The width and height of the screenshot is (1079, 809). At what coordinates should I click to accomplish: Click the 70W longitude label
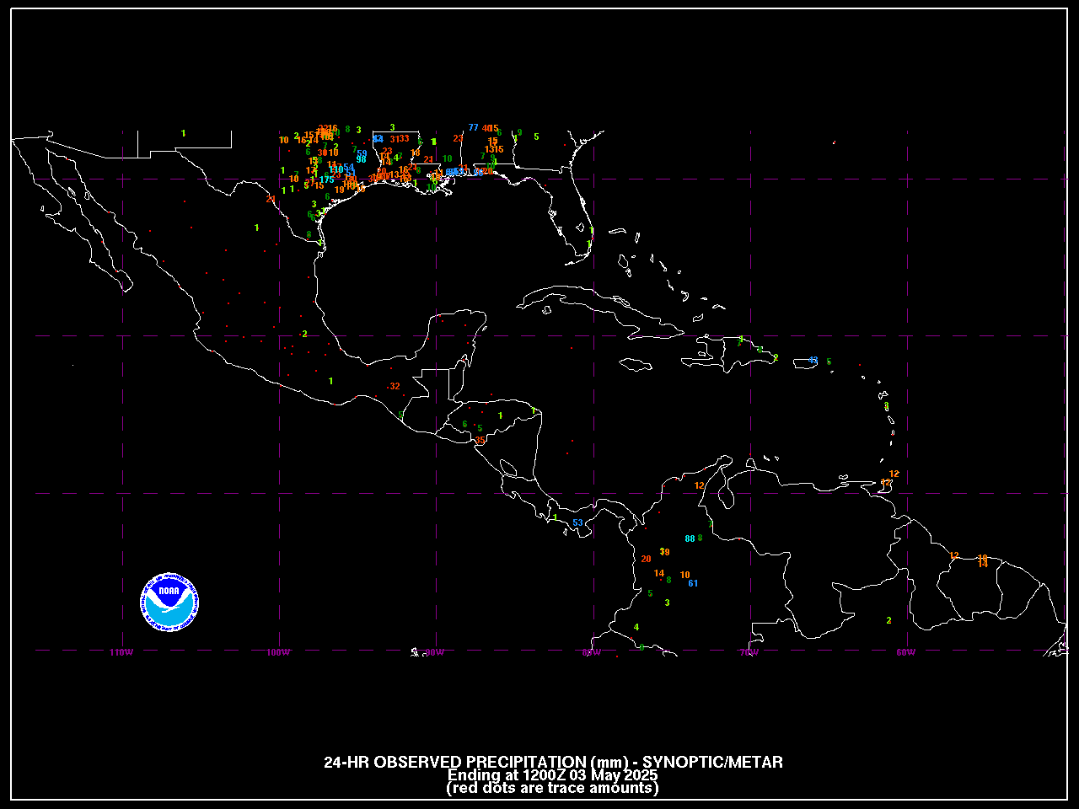(749, 652)
